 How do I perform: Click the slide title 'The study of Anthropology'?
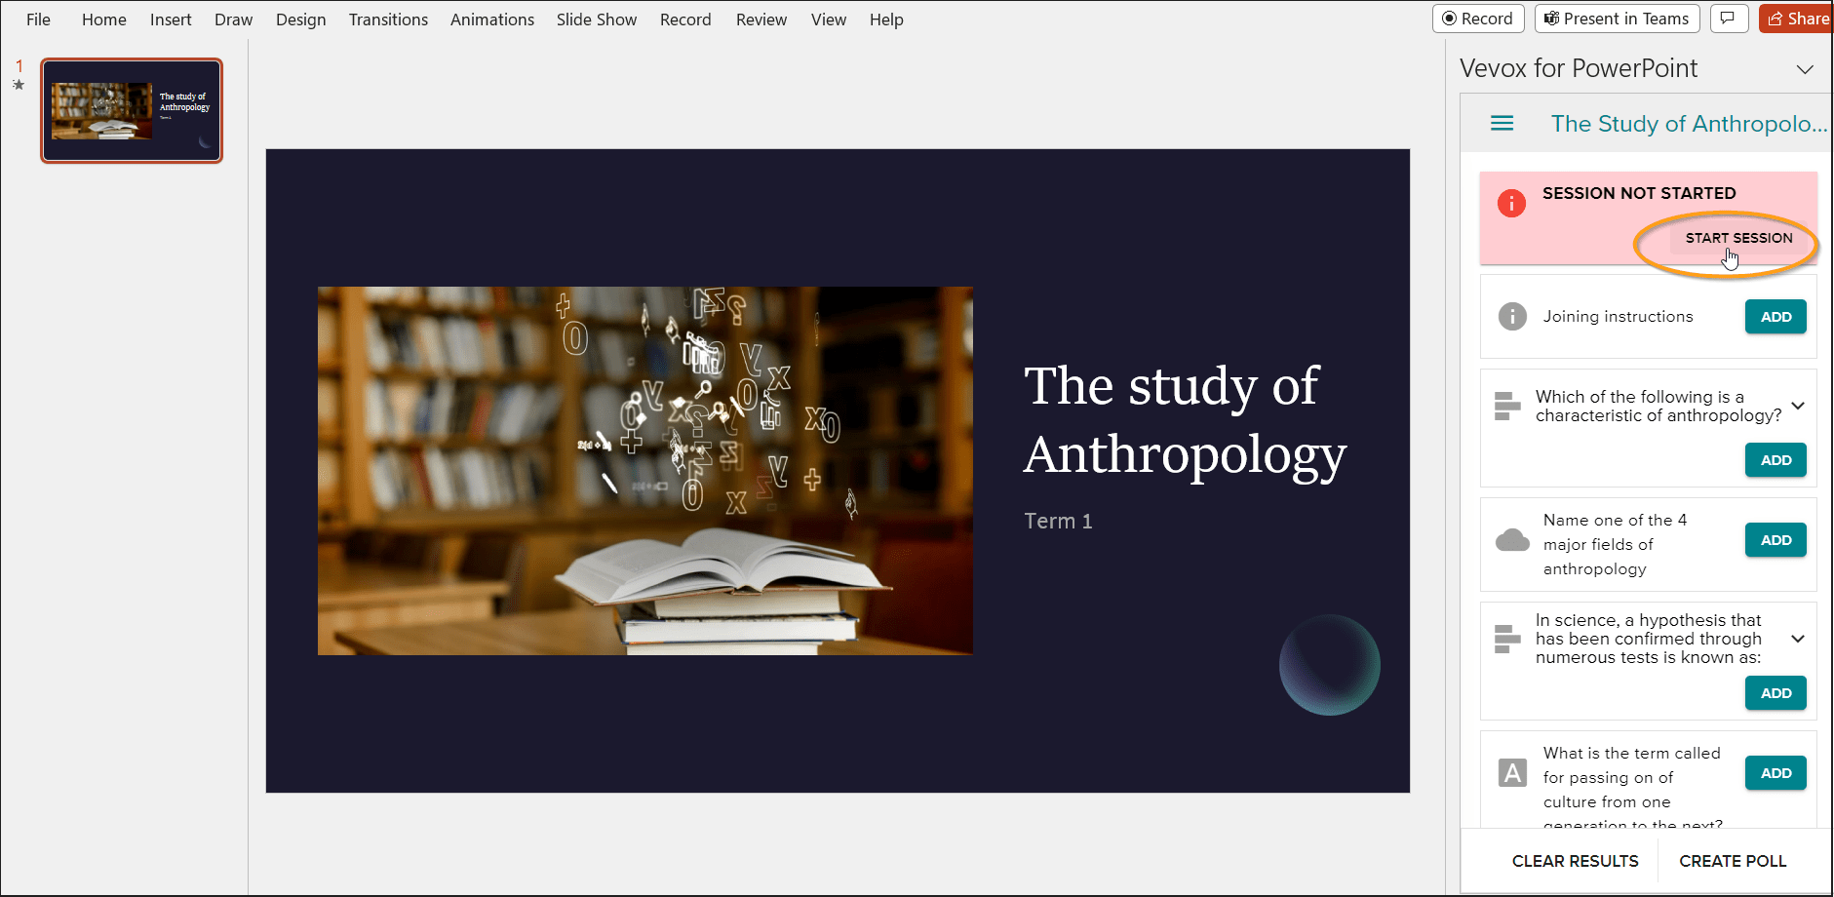(x=1185, y=420)
